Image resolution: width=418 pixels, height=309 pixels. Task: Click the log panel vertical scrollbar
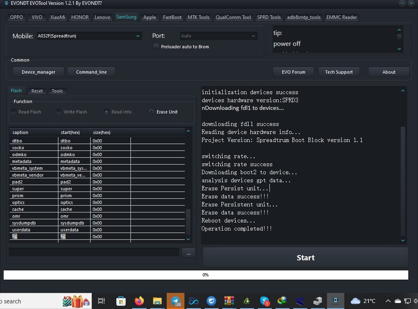pos(403,181)
